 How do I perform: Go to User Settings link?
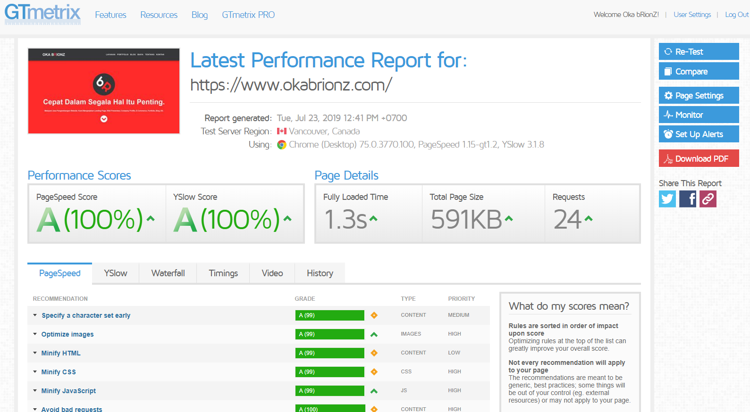click(692, 15)
